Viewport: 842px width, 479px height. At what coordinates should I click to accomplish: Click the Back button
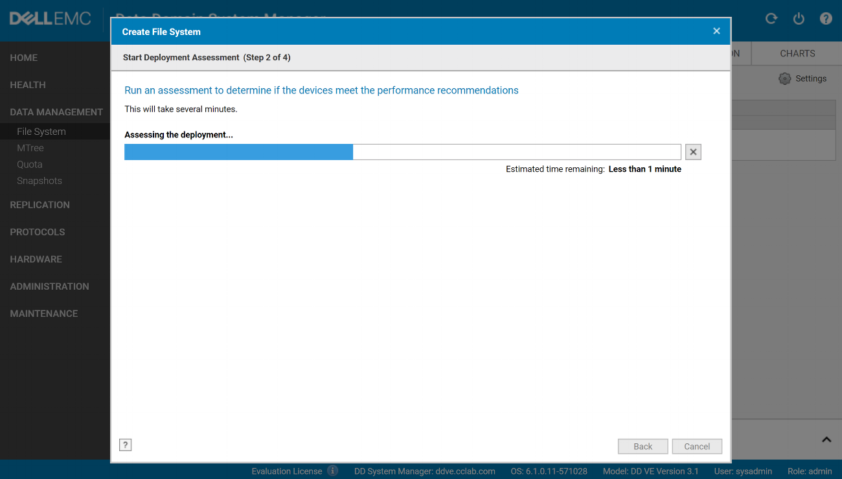(643, 446)
